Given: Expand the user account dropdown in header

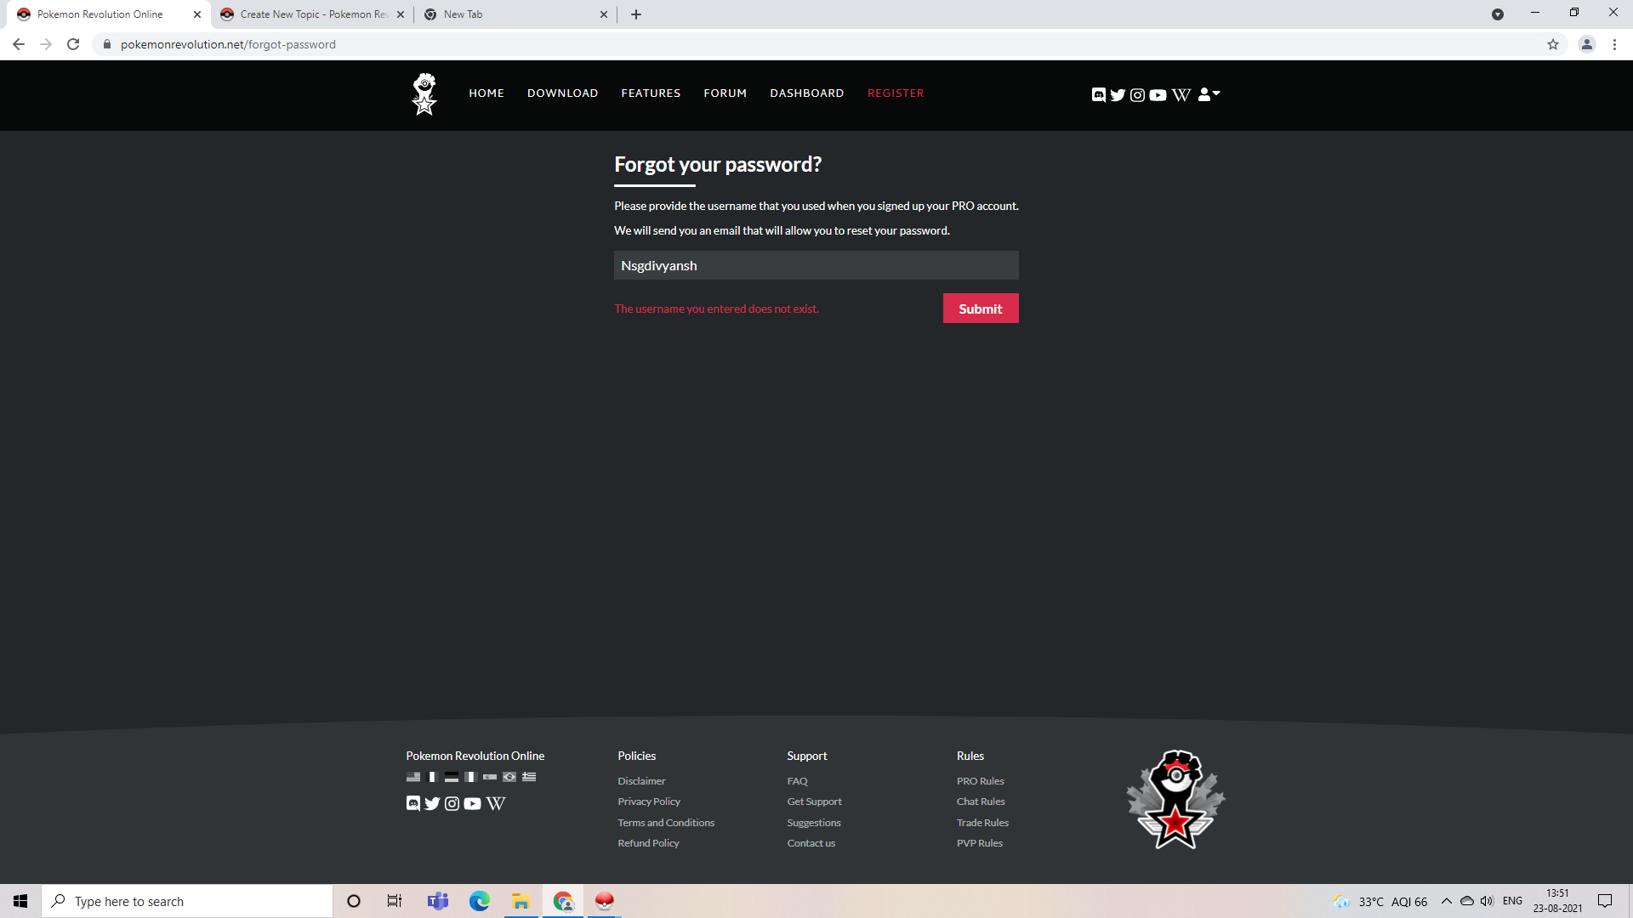Looking at the screenshot, I should point(1209,94).
